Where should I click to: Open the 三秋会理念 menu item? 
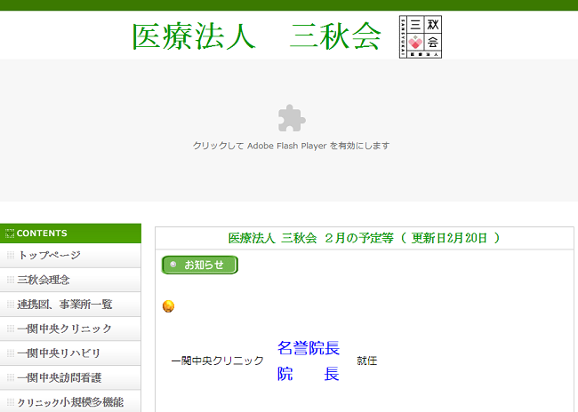[x=70, y=280]
